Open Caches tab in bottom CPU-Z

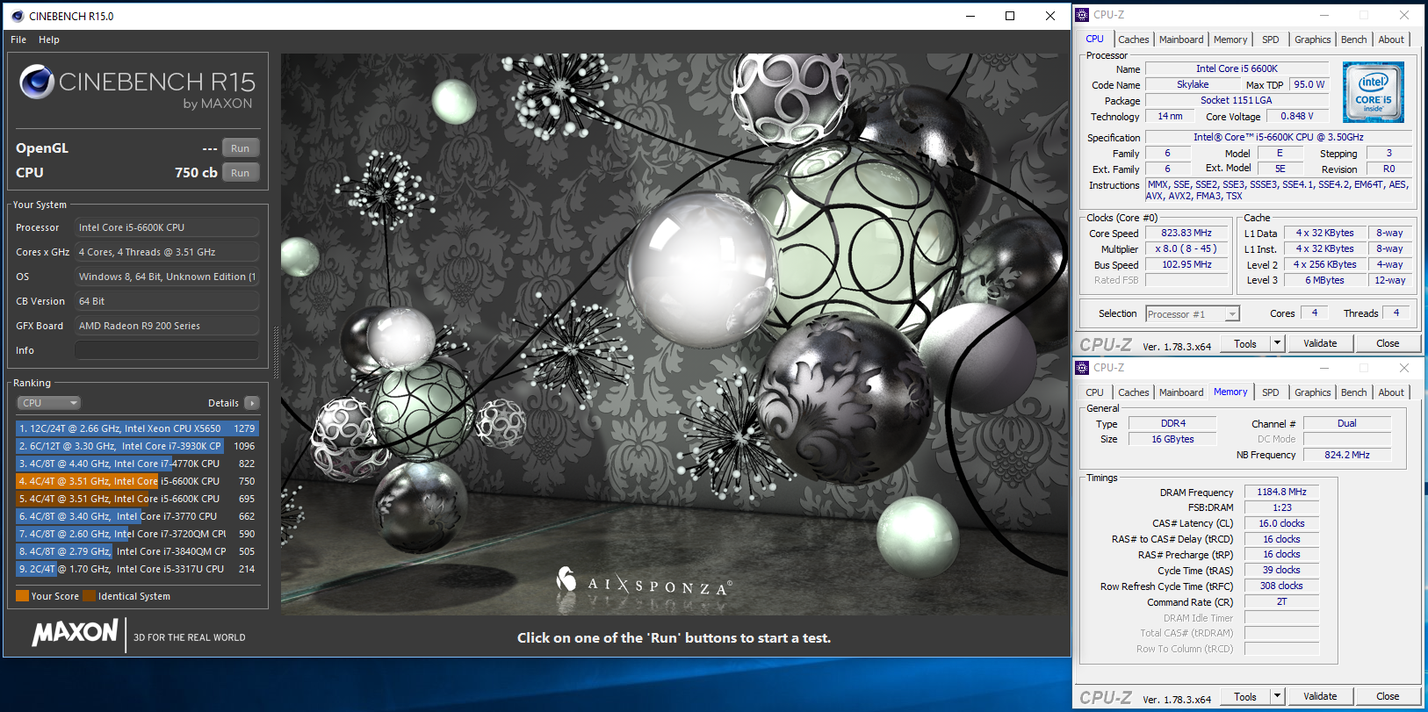point(1133,392)
